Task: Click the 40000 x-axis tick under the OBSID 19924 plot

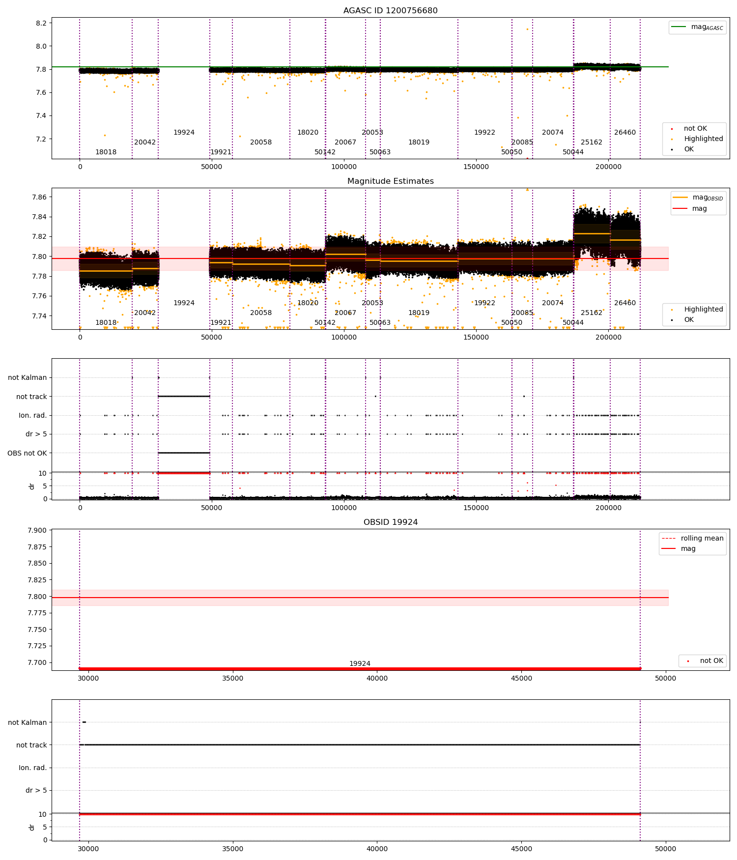Action: point(377,679)
